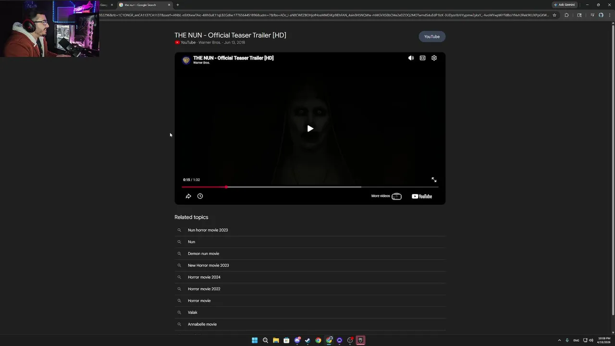Open the video player settings gear
The image size is (615, 346).
[434, 58]
